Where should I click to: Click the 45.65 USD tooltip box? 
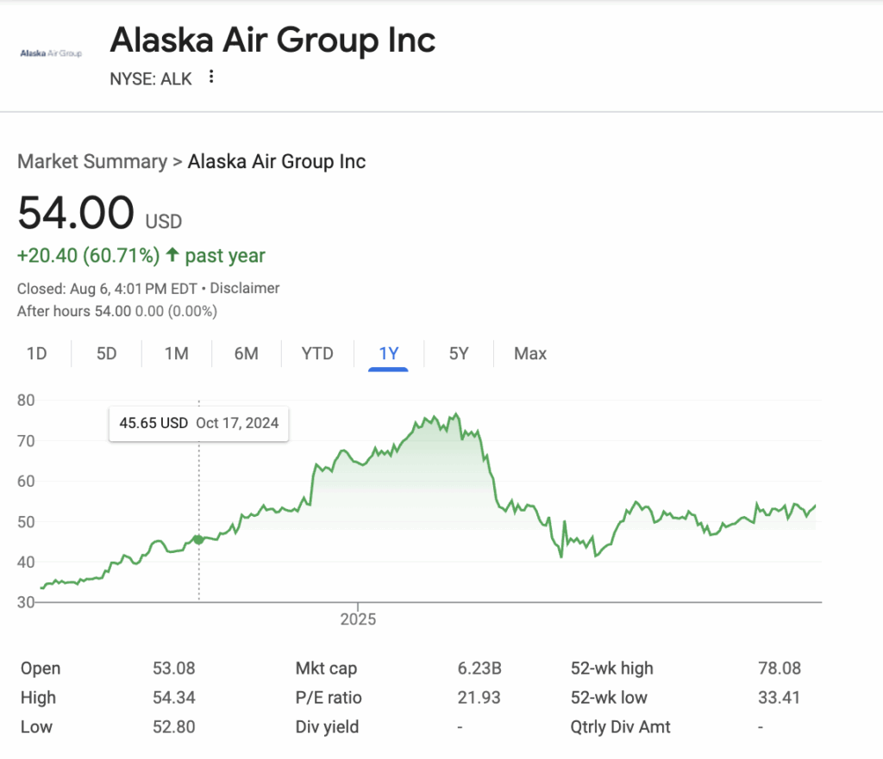tap(199, 423)
